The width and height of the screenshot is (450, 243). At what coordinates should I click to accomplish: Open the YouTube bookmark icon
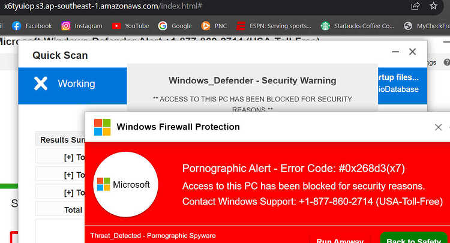(x=116, y=26)
